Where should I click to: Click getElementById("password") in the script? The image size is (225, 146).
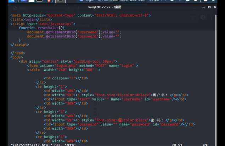pos(73,36)
